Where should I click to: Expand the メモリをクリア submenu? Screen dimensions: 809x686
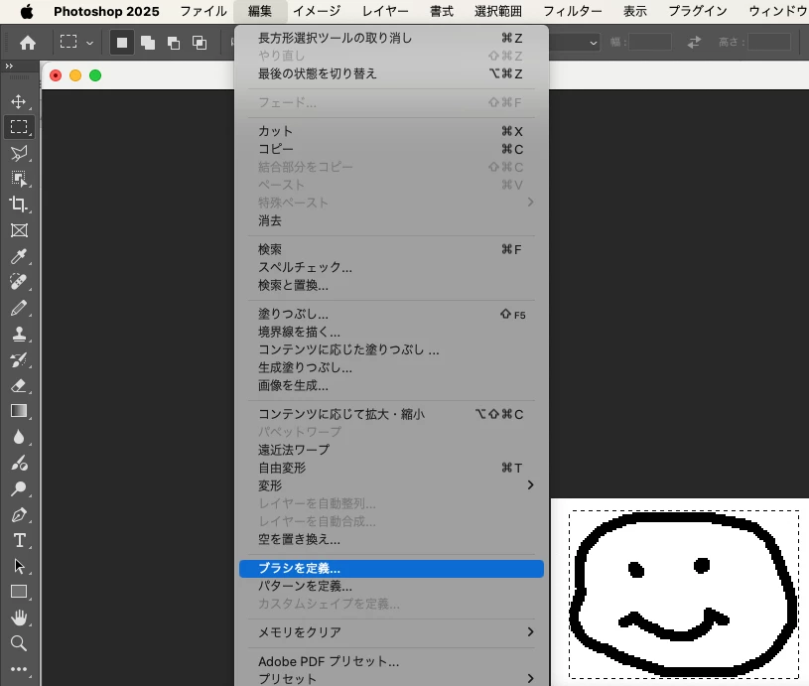pyautogui.click(x=391, y=632)
